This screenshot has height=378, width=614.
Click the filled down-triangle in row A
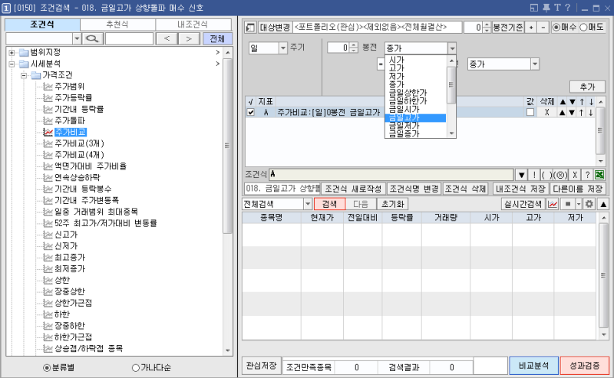click(572, 113)
